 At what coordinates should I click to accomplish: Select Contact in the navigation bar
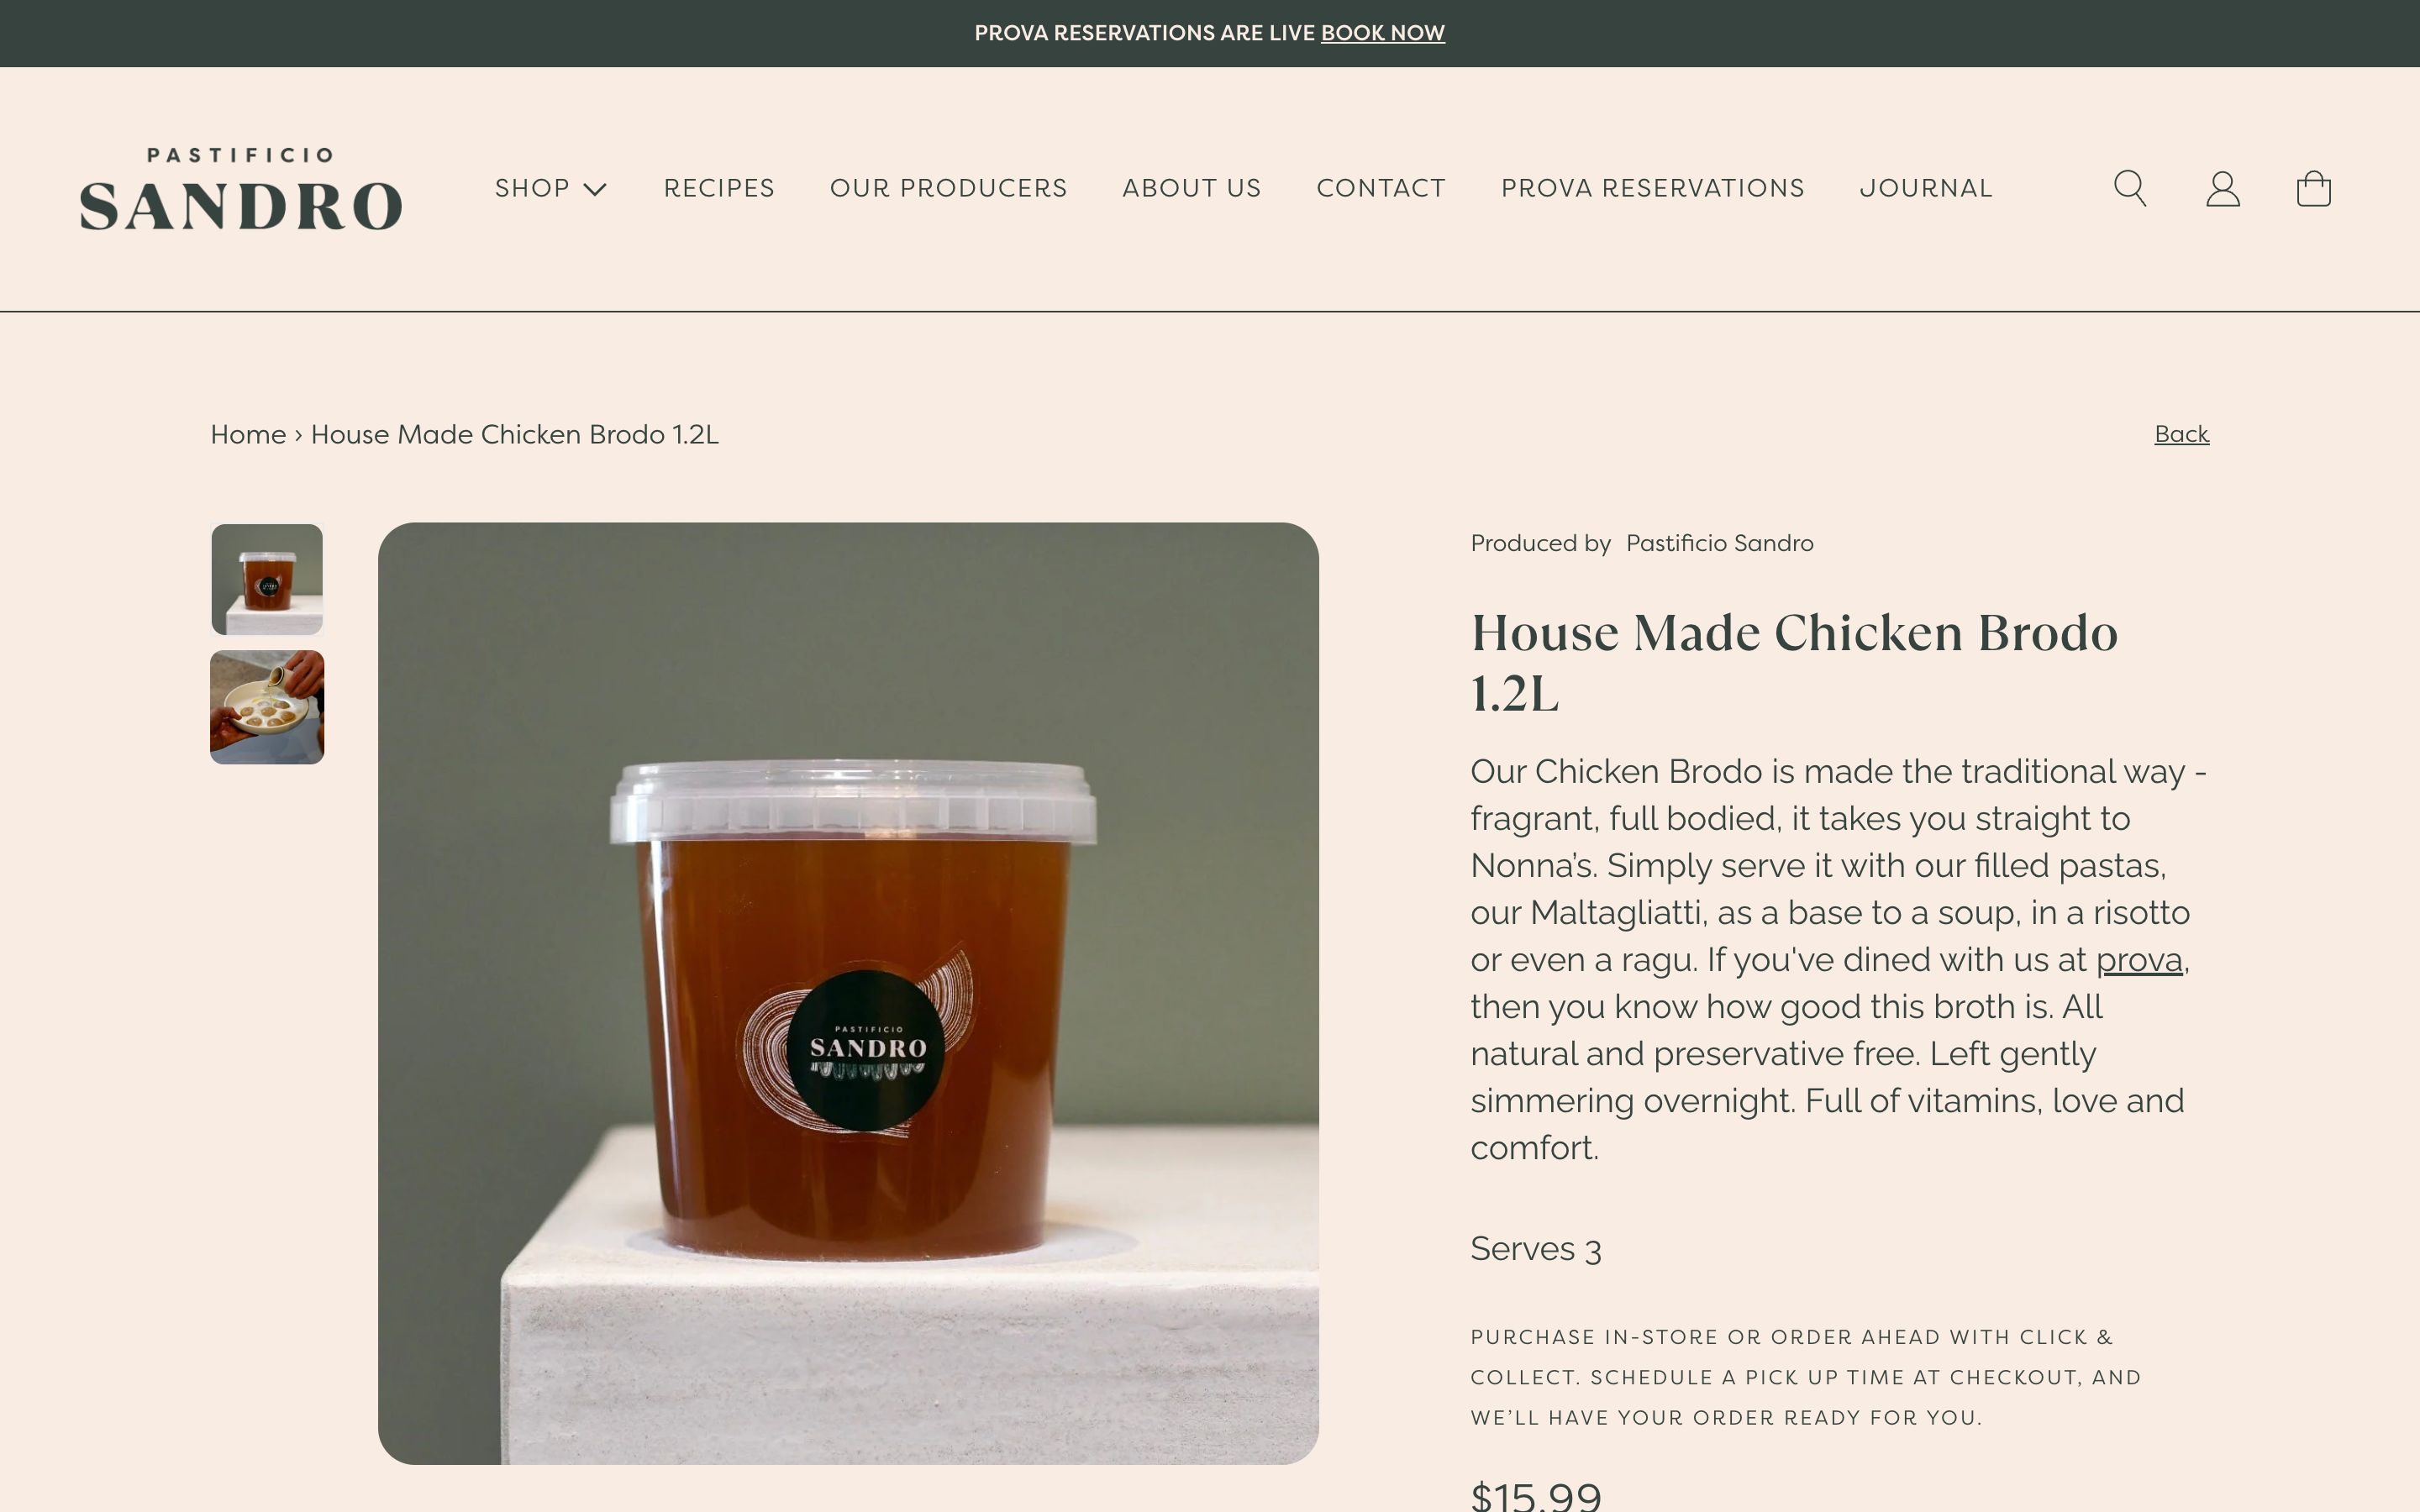1381,188
